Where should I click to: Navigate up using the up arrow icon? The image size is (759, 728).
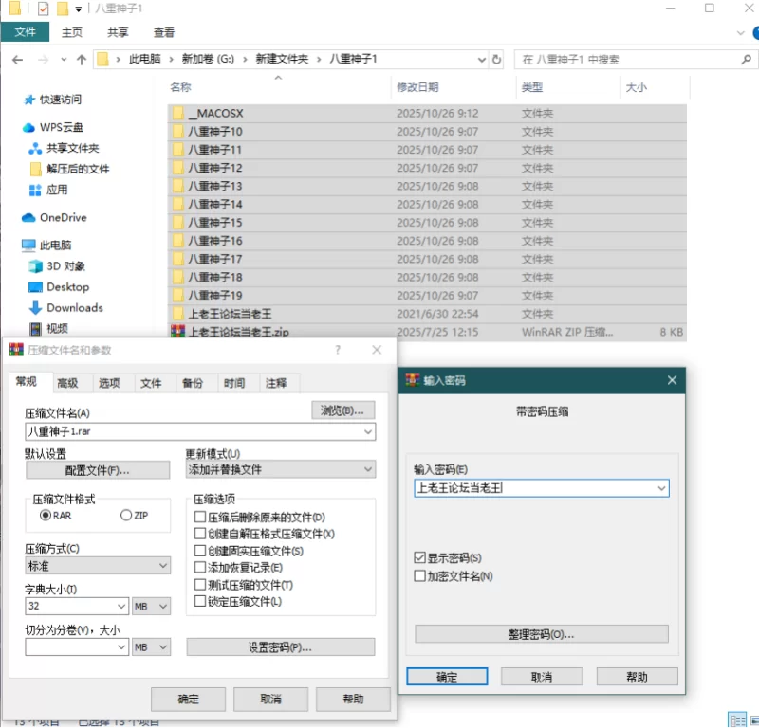click(x=81, y=59)
